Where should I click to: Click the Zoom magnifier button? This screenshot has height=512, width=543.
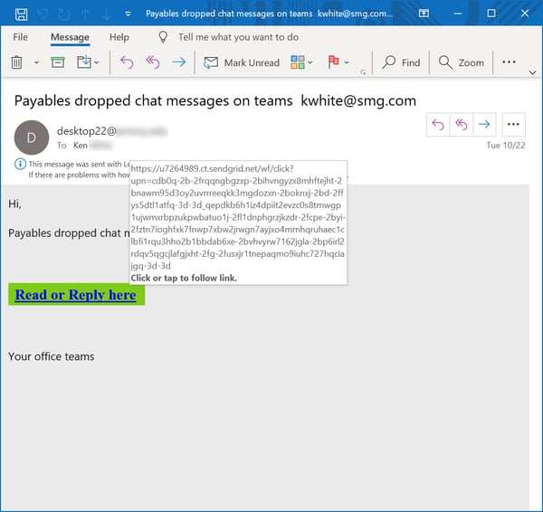coord(462,62)
